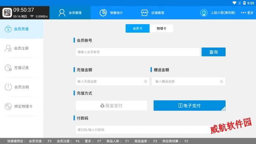Click the store management shop icon
Screen dimensions: 256x144
pos(145,13)
